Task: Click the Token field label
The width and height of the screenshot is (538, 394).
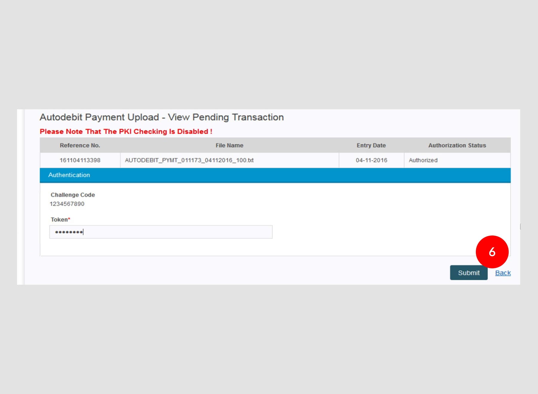Action: 59,220
